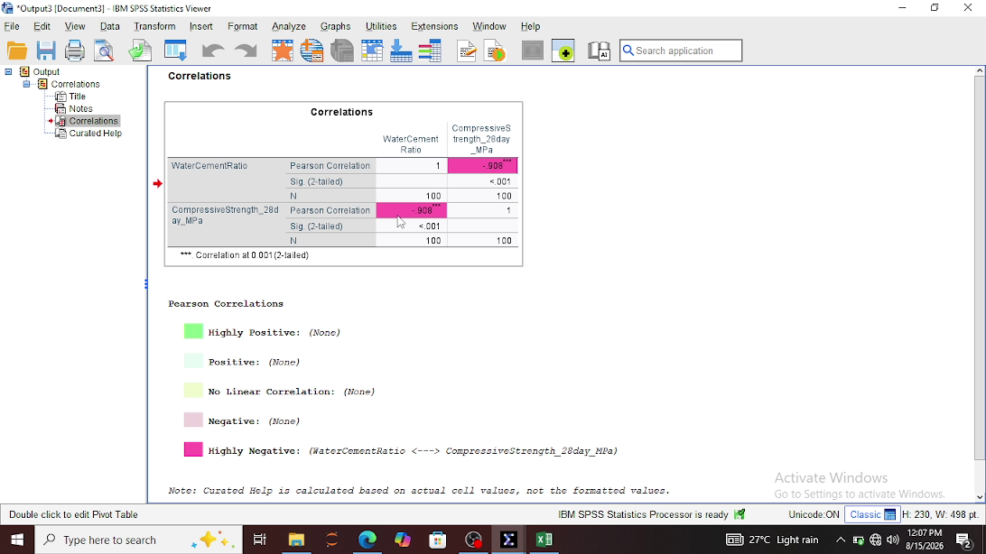Click the highlighted -.908 cell in first row
Image resolution: width=986 pixels, height=554 pixels.
[x=482, y=165]
